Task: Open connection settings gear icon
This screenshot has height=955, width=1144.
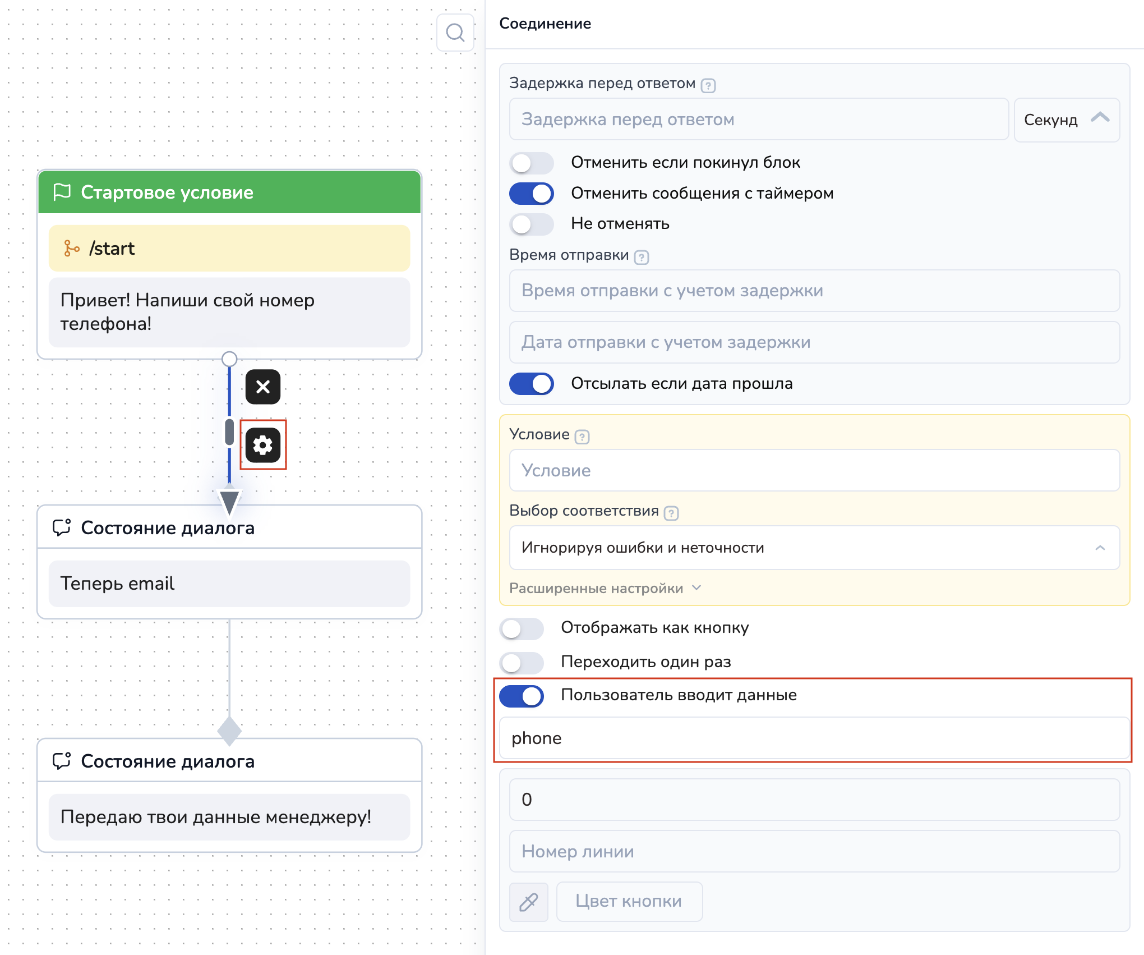Action: [262, 445]
